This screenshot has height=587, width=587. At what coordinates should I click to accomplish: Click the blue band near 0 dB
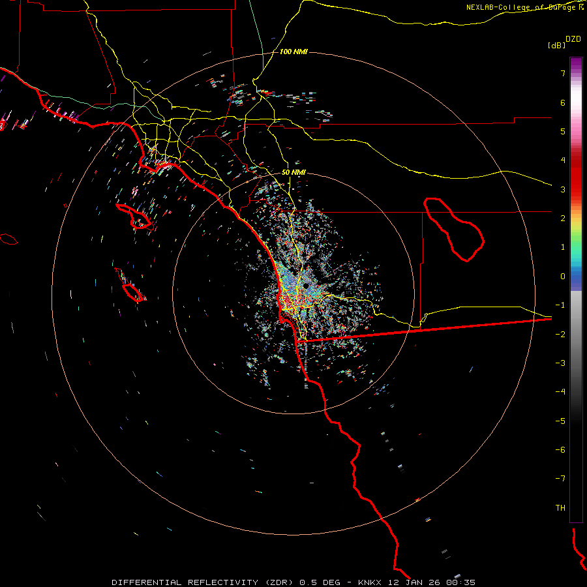[x=576, y=279]
